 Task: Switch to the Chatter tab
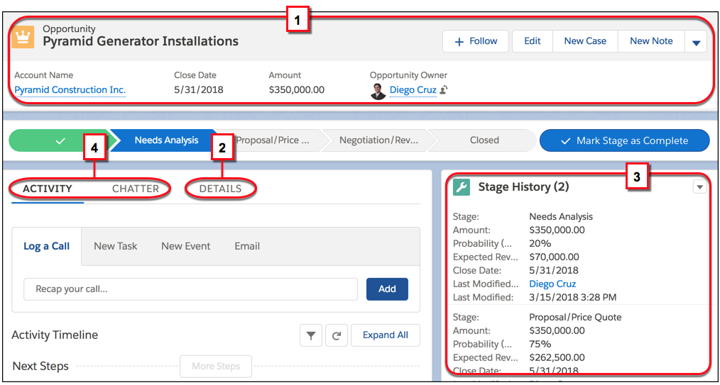click(x=136, y=189)
